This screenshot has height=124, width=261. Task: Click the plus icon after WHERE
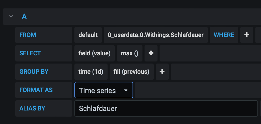coord(247,35)
